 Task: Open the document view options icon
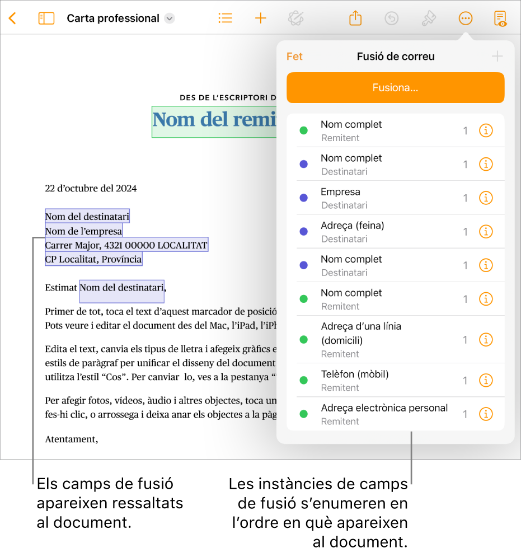click(500, 18)
